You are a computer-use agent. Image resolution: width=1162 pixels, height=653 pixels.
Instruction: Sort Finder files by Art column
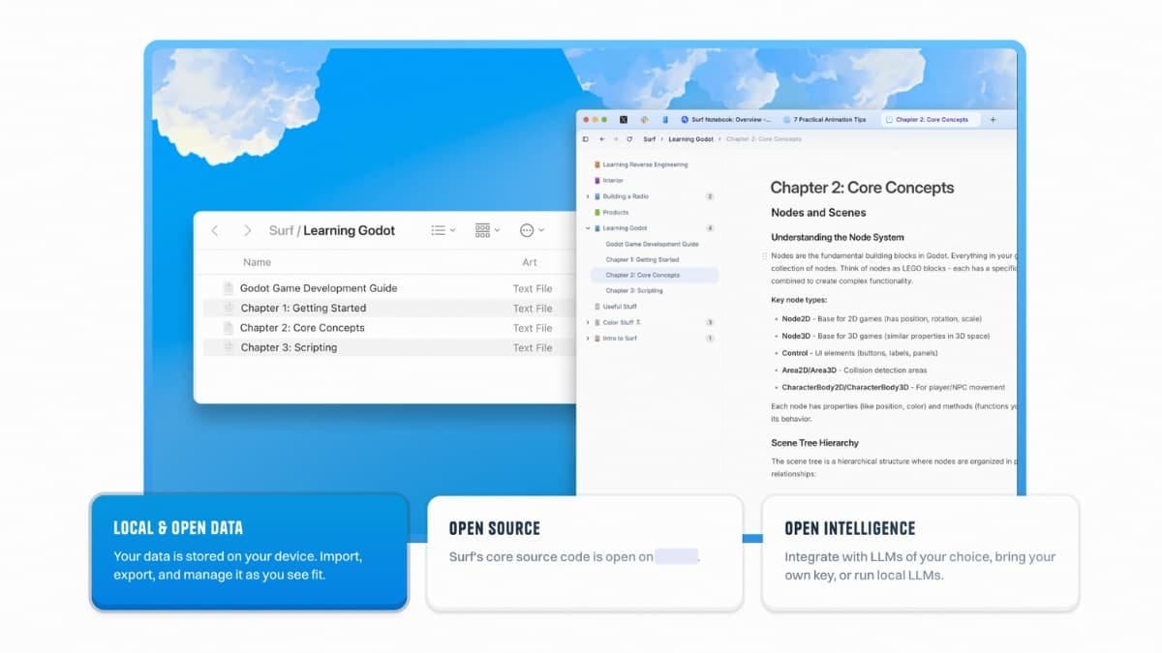coord(530,262)
